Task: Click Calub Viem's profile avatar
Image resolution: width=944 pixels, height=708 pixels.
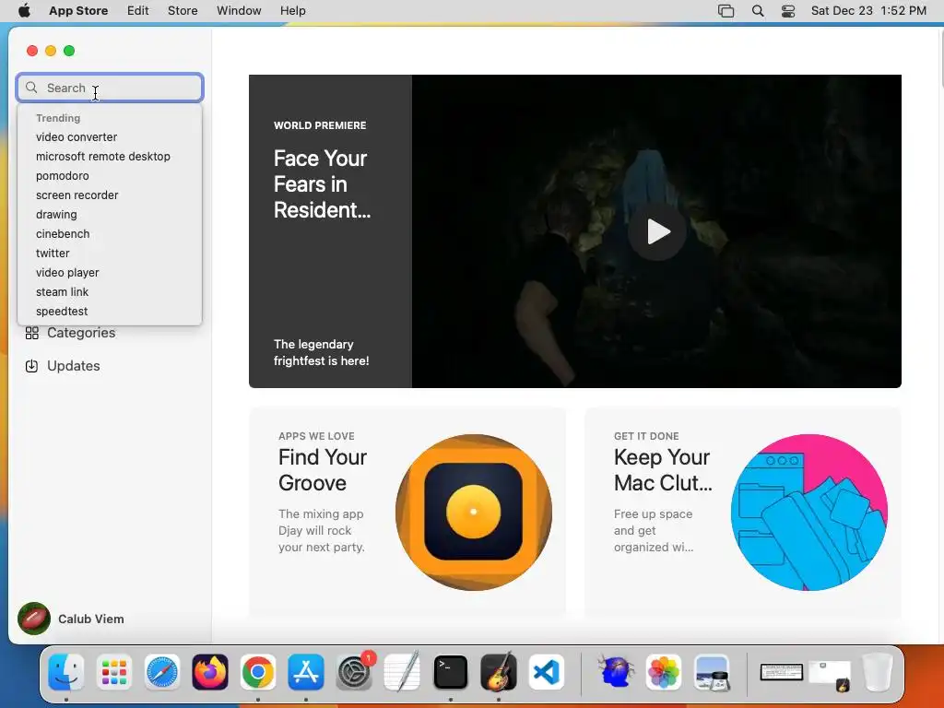Action: pos(34,619)
